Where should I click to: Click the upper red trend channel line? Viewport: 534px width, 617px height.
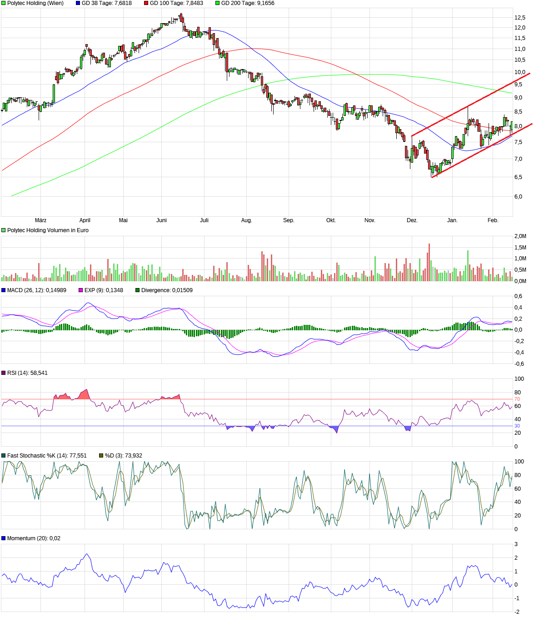click(x=471, y=104)
